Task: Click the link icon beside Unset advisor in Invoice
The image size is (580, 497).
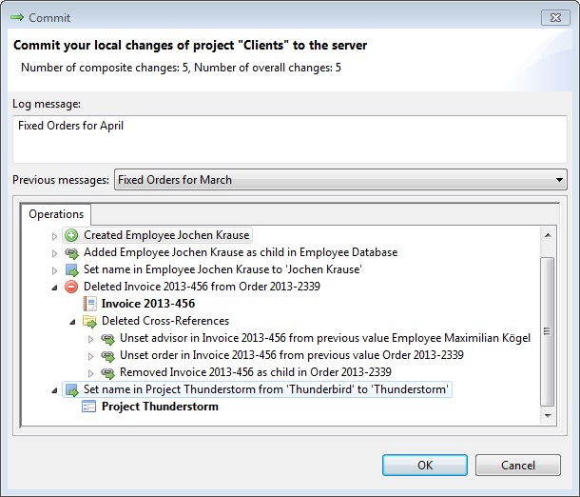Action: tap(107, 339)
